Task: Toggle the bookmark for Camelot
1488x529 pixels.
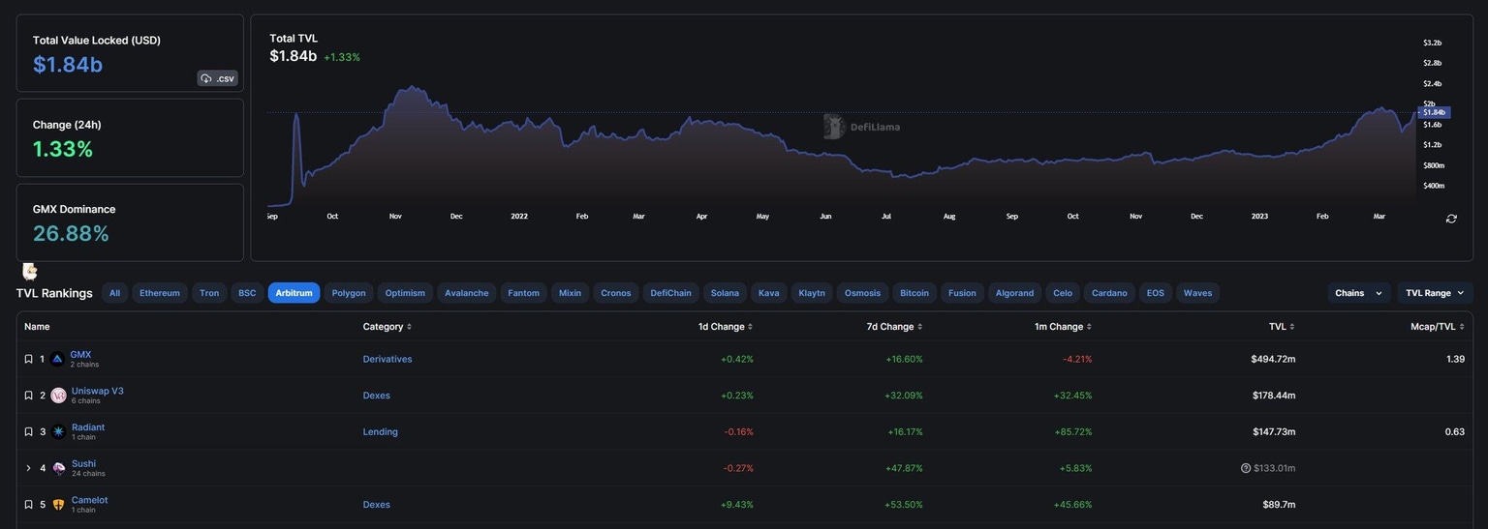Action: point(28,505)
